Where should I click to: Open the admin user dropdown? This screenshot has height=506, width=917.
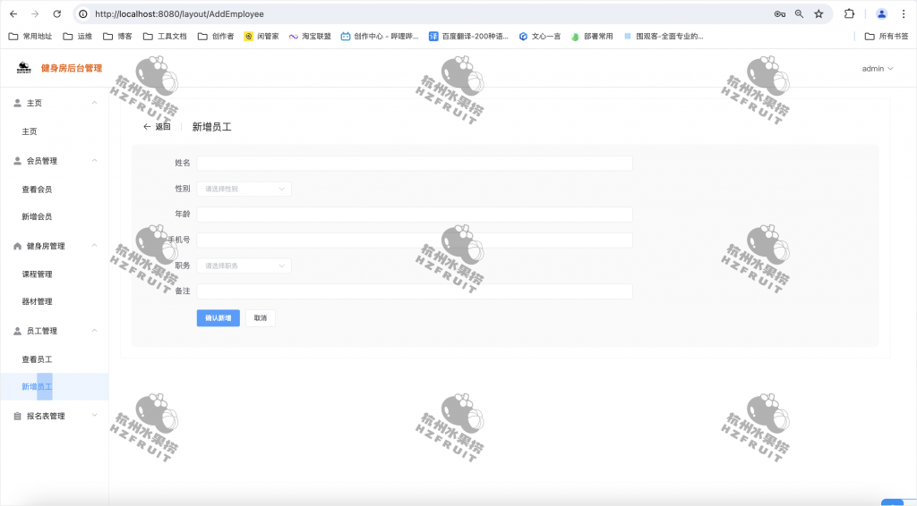tap(878, 68)
